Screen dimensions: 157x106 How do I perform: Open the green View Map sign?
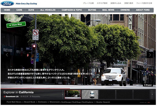click(16, 25)
